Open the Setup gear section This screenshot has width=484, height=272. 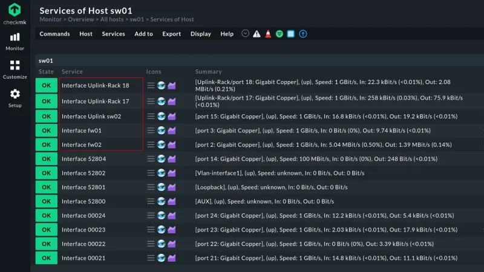(x=15, y=98)
